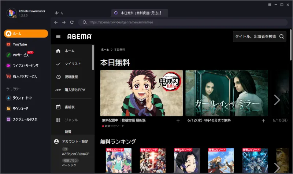Open 視聴履歴 in the ABEMA menu
The height and width of the screenshot is (174, 293).
(71, 77)
